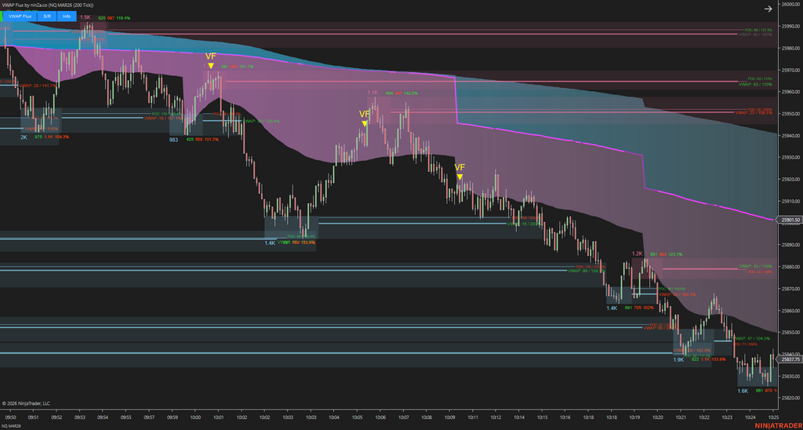The image size is (803, 430).
Task: Click the 10:22 time axis label
Action: [703, 417]
